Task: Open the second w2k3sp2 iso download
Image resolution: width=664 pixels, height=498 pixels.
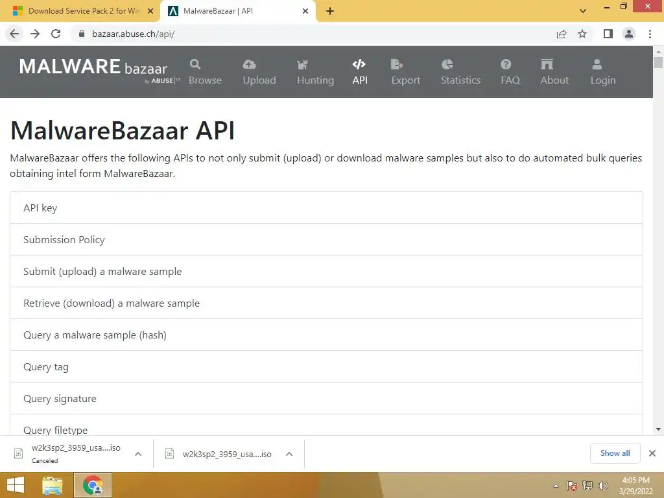Action: 219,454
